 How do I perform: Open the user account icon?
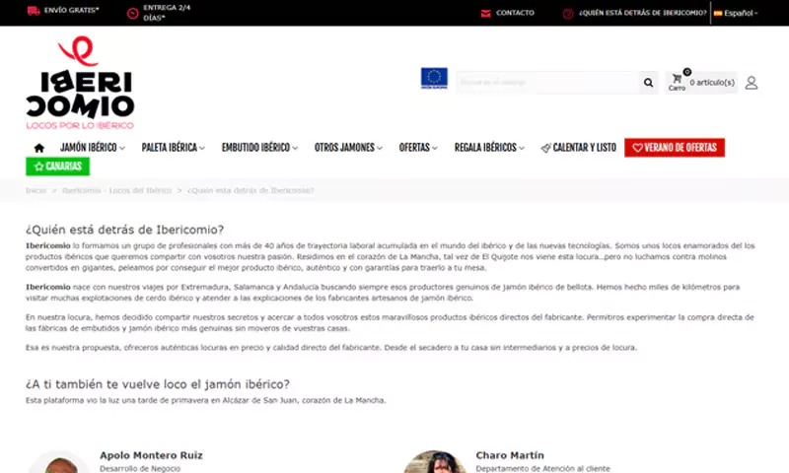pyautogui.click(x=752, y=83)
